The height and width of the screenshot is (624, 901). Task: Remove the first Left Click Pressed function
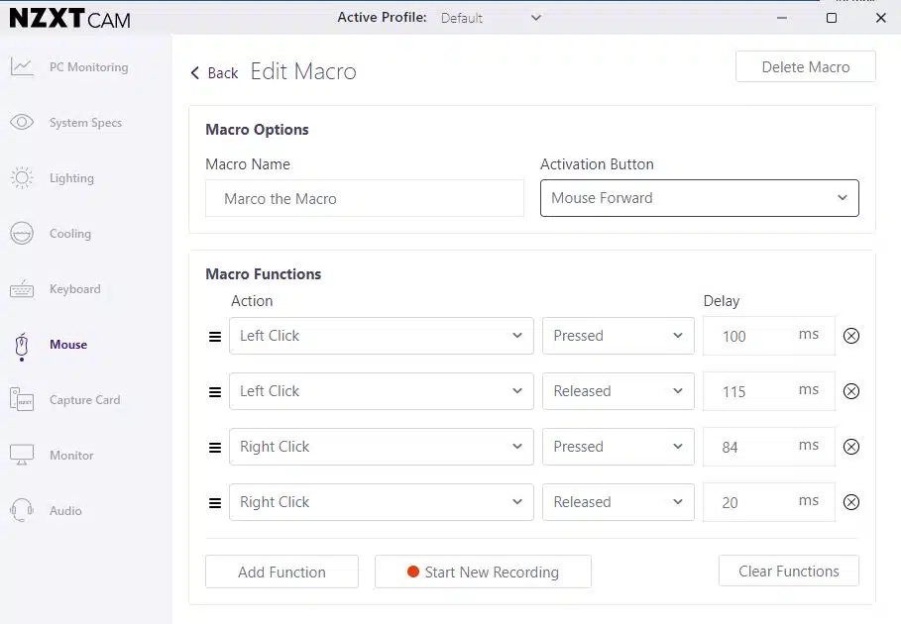851,336
